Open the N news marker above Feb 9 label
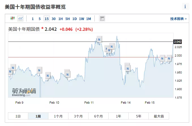 [13, 67]
